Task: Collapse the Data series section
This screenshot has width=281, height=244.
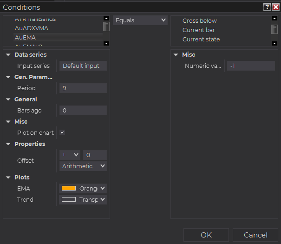Action: coord(8,55)
